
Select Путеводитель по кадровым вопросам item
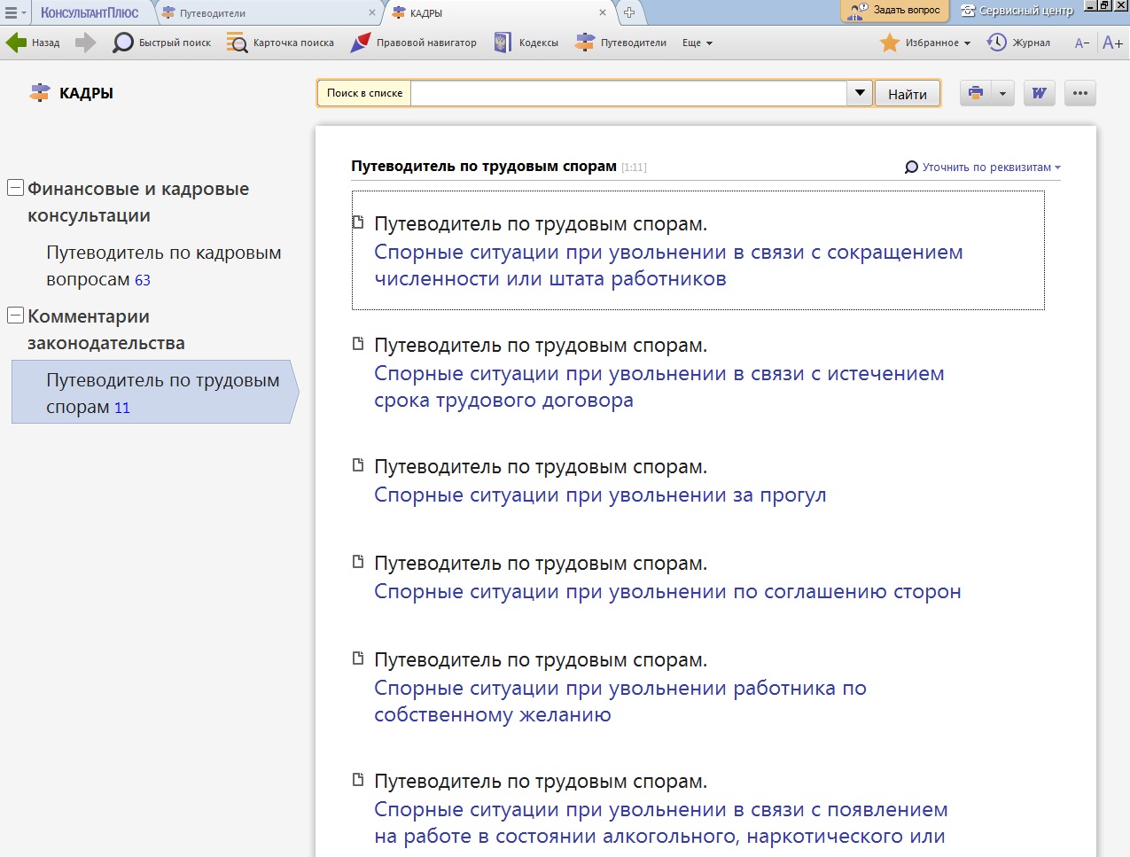(x=163, y=266)
